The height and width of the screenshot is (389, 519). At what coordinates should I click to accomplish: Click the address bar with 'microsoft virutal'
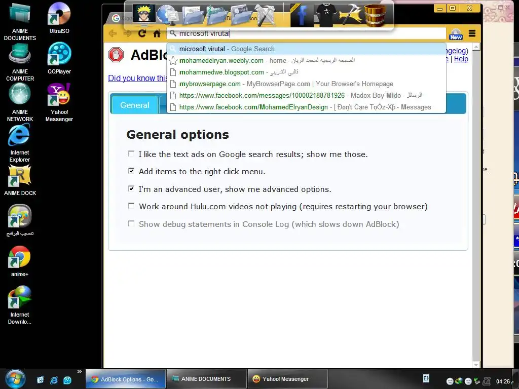[306, 33]
